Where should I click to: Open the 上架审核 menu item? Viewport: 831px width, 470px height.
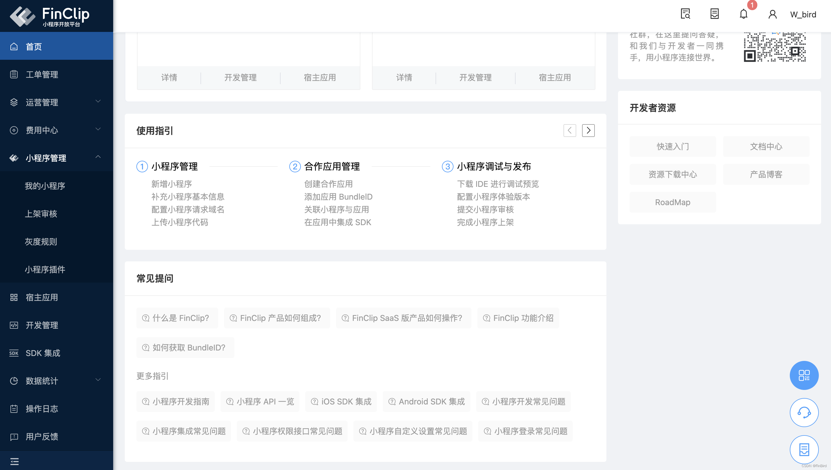pos(41,214)
